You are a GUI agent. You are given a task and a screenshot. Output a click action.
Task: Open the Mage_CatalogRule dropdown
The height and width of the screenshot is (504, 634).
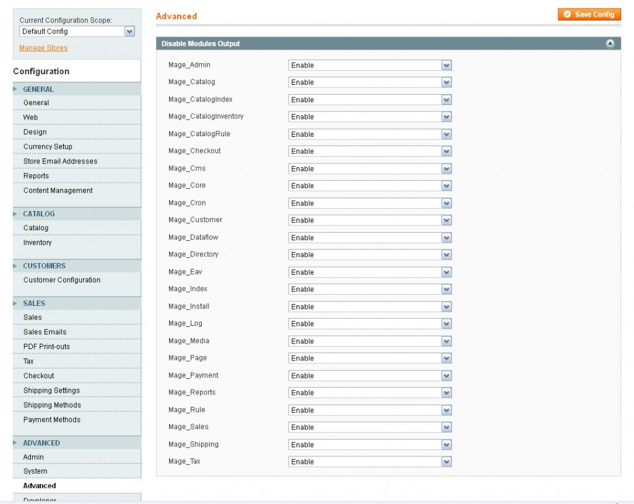370,134
